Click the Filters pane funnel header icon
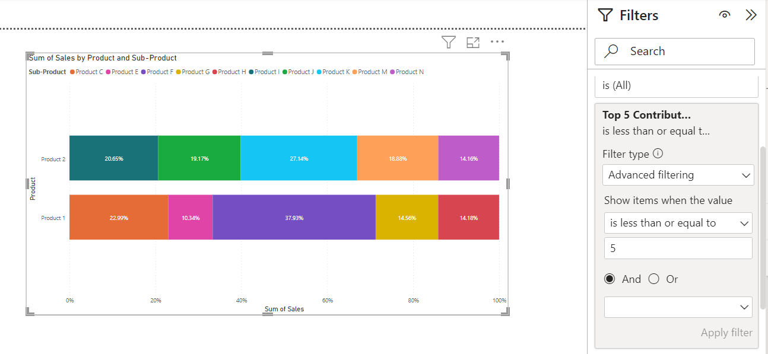768x354 pixels. (x=605, y=15)
